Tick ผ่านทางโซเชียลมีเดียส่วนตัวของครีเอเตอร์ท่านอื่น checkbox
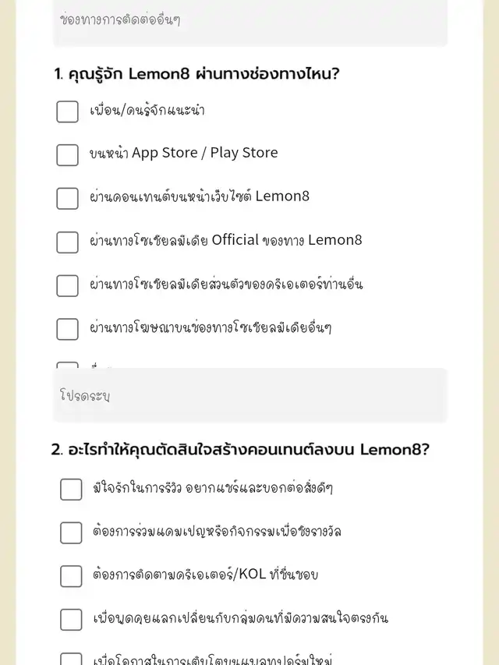This screenshot has height=665, width=499. (x=68, y=285)
